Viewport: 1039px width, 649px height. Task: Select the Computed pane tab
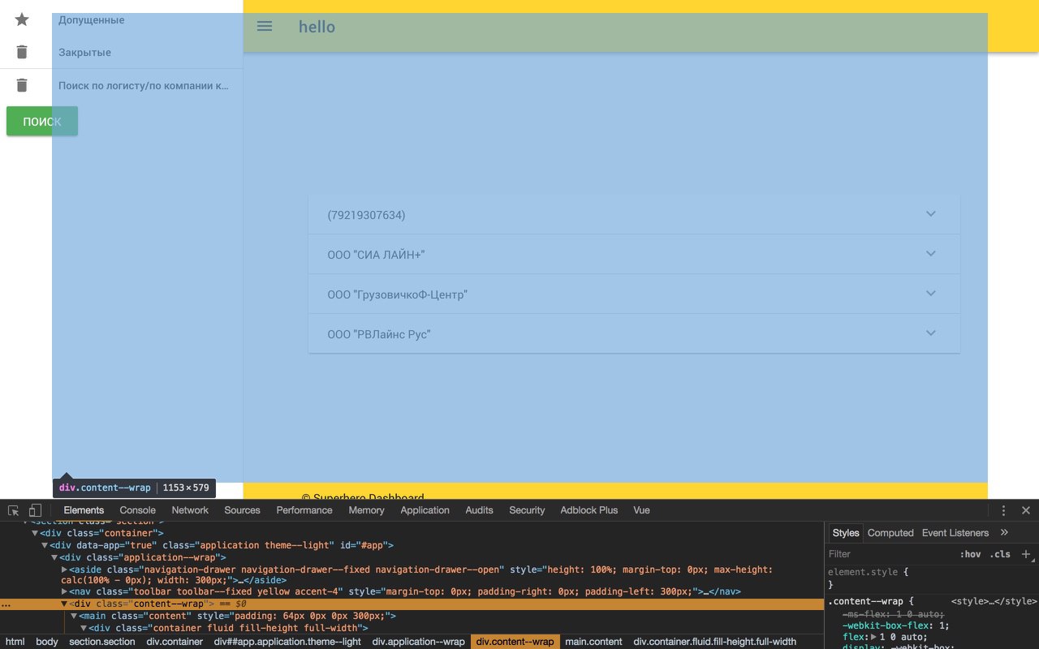(890, 533)
